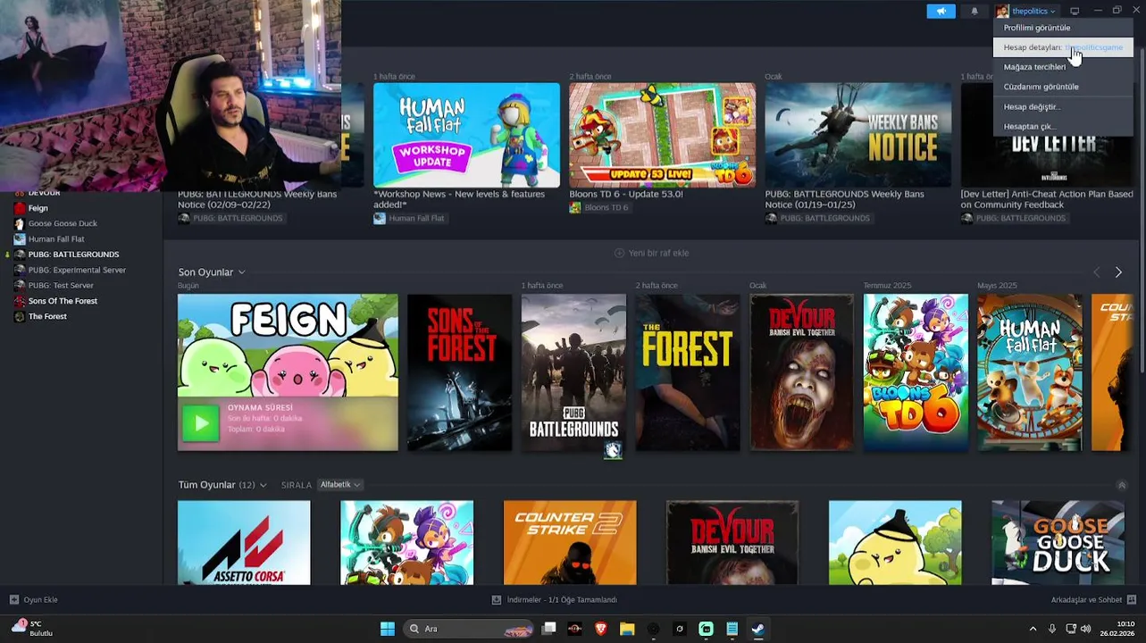Select Mağaza tercihleri menu item
The width and height of the screenshot is (1146, 643).
pos(1063,67)
